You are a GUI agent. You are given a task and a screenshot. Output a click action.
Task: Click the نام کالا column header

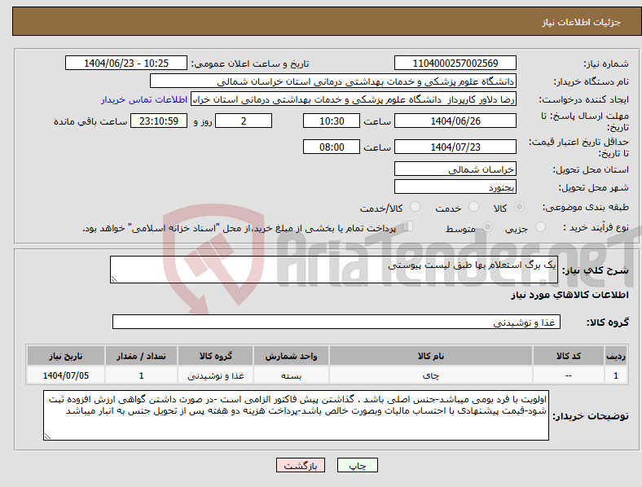[x=431, y=356]
